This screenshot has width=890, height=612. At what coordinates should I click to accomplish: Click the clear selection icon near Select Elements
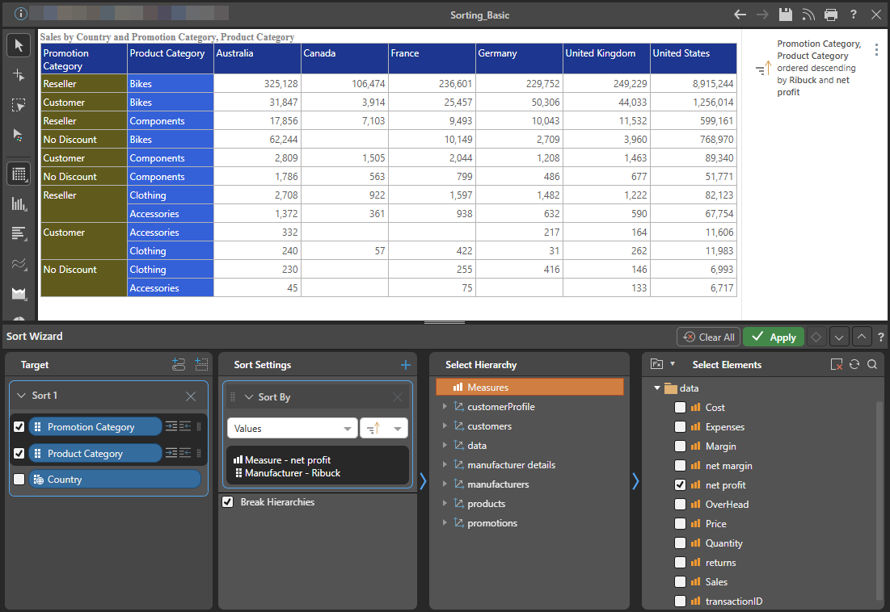click(x=837, y=364)
